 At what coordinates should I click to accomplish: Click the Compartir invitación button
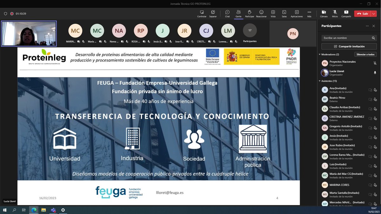point(349,46)
